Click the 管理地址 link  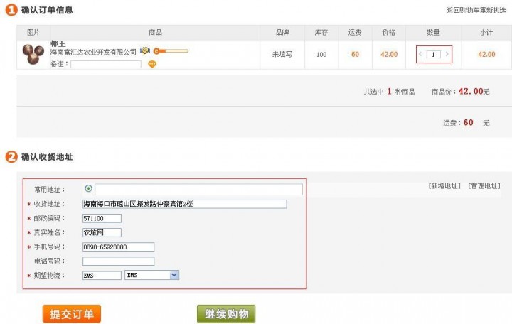484,186
